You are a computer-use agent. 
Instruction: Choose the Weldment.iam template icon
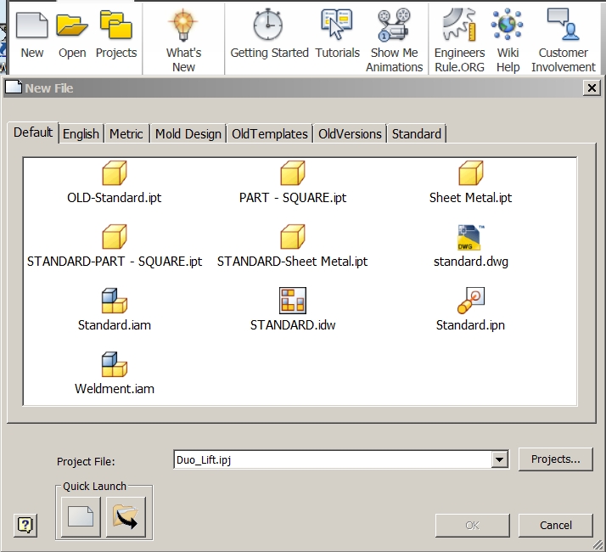tap(115, 364)
